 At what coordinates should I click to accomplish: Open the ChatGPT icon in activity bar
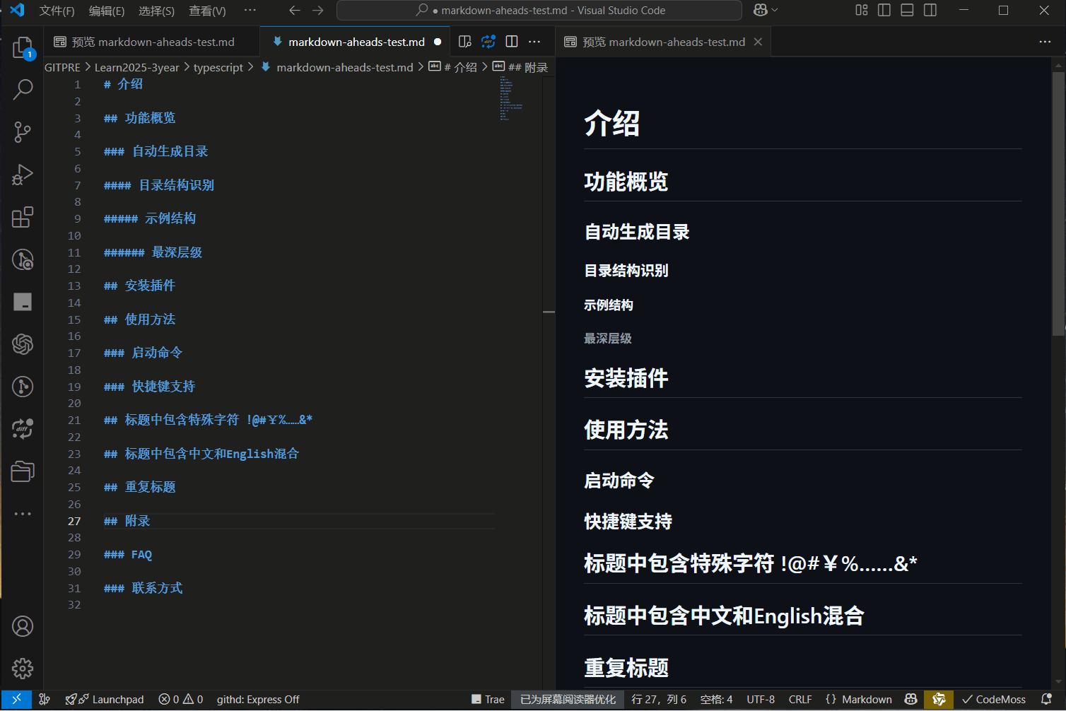click(23, 344)
